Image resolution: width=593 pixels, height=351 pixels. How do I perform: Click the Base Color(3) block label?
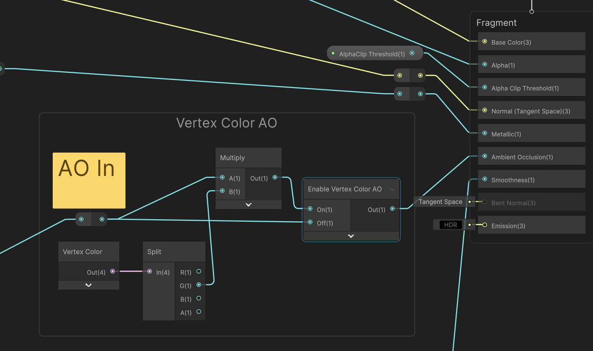(511, 42)
